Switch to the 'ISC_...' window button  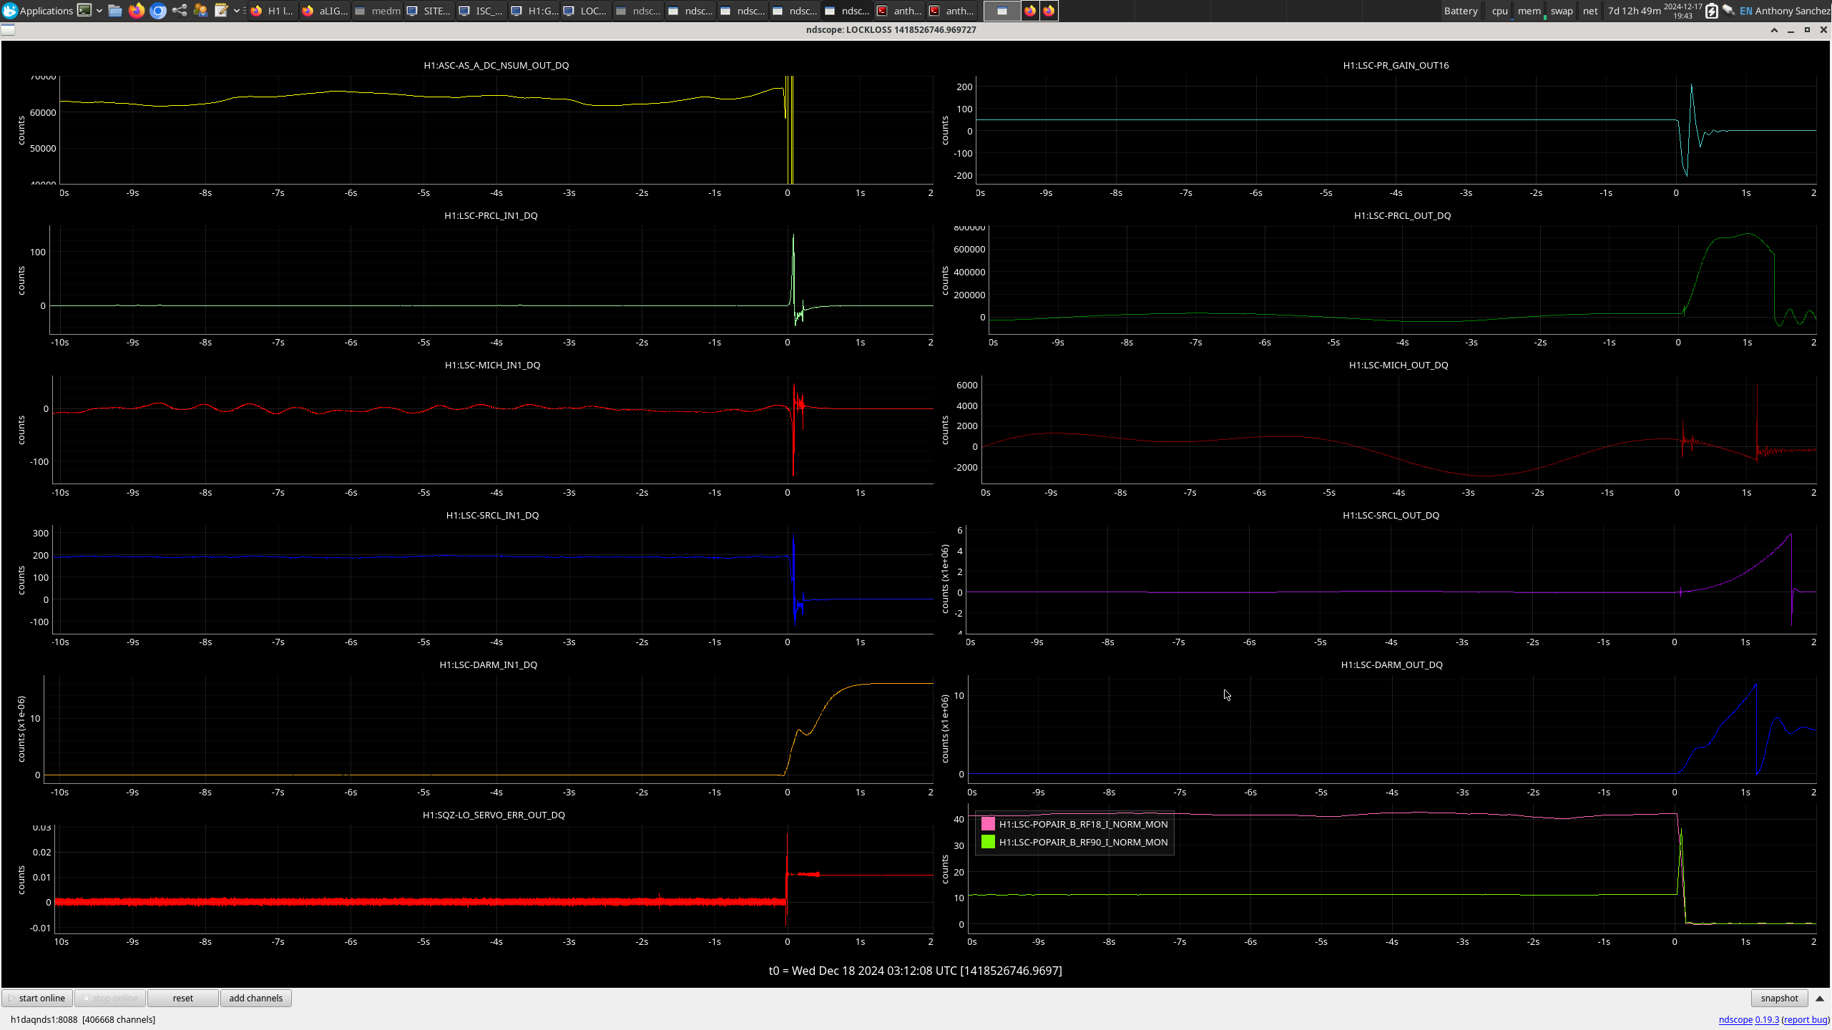click(481, 11)
